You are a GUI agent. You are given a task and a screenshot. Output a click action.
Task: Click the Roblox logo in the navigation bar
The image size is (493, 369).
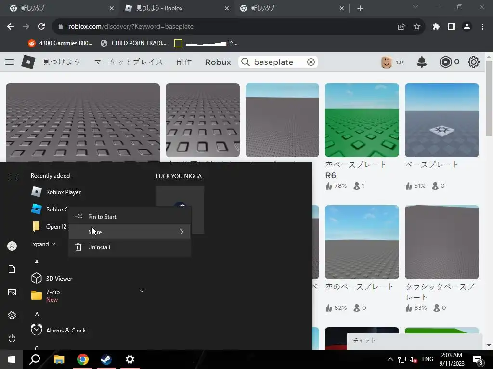pyautogui.click(x=28, y=62)
